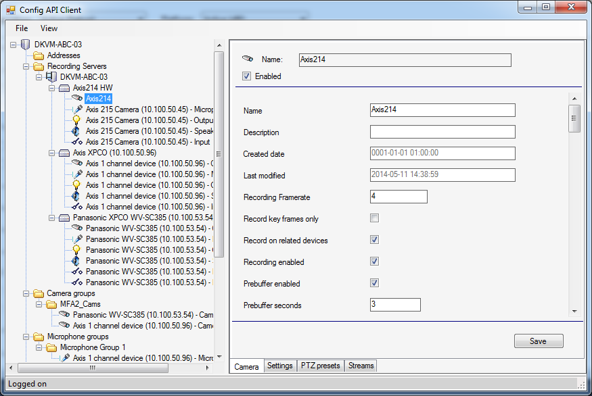Collapse the Microphone groups node
Viewport: 592px width, 396px height.
pyautogui.click(x=26, y=337)
